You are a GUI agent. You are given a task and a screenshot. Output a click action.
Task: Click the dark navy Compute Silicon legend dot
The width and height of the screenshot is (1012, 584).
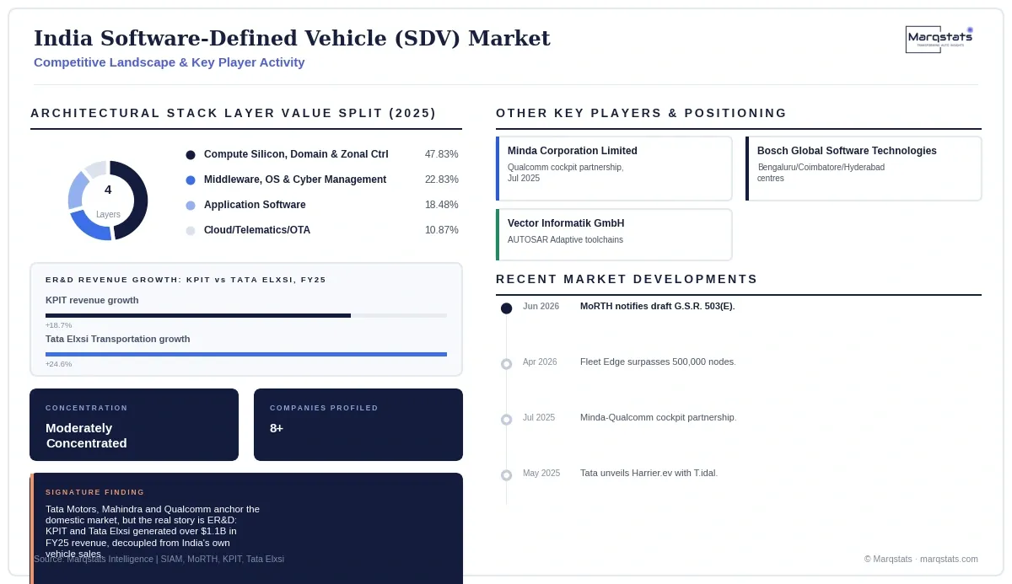[191, 155]
